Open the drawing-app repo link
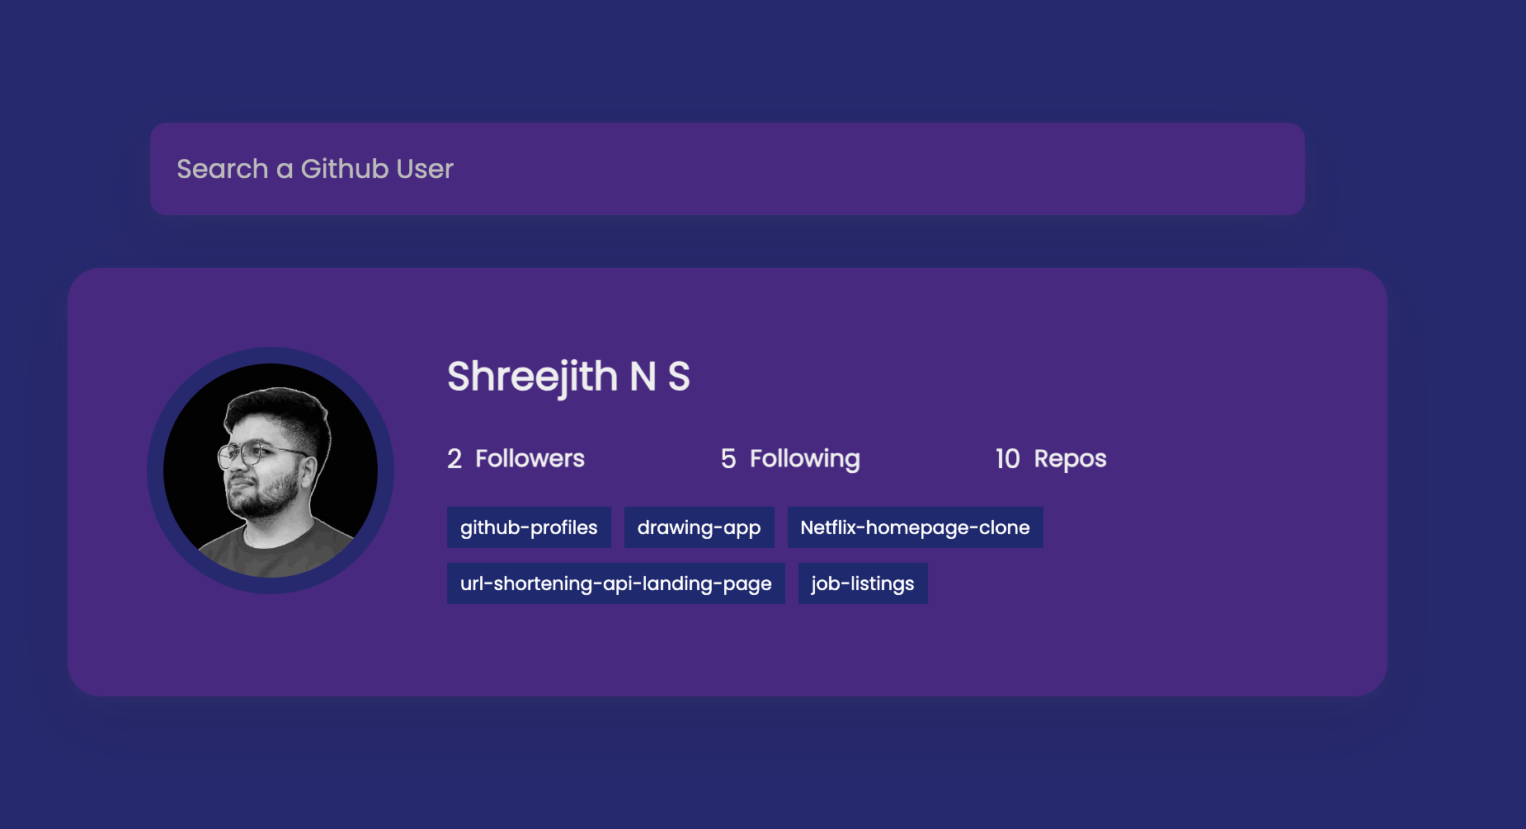 click(699, 527)
